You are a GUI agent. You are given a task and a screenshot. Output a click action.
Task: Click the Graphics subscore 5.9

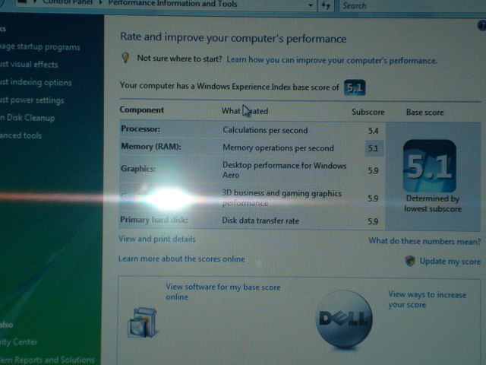tap(373, 170)
